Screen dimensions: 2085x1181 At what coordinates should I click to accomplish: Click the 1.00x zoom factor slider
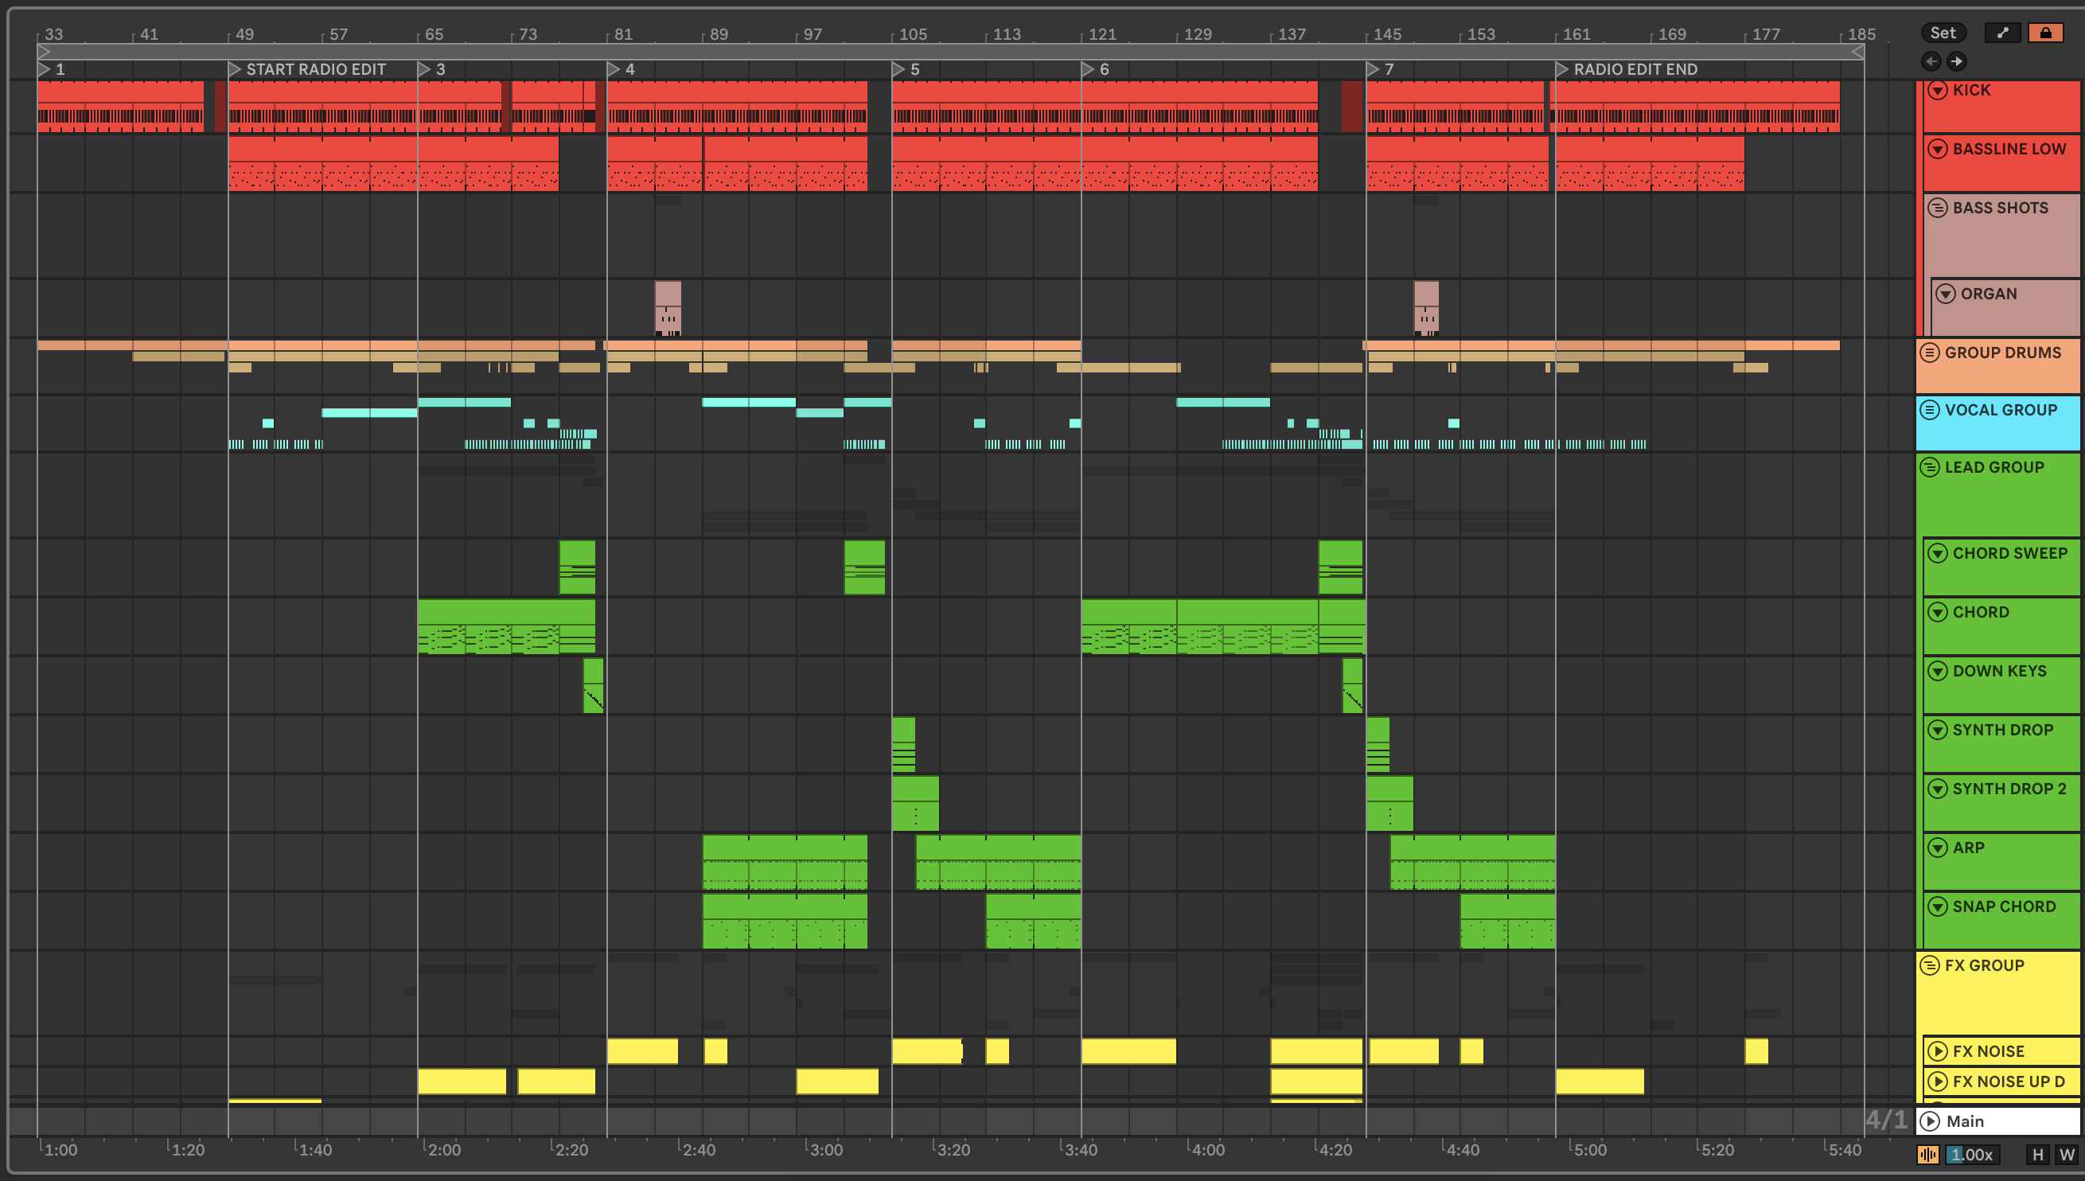tap(1971, 1154)
